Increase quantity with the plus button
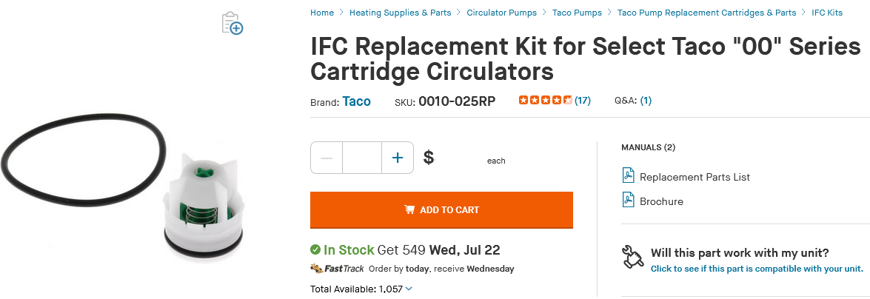 (x=398, y=158)
